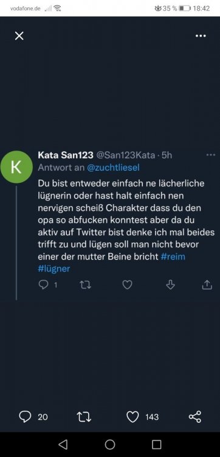220x457 pixels.
Task: Open the 20 comments at bottom bar
Action: click(x=33, y=417)
